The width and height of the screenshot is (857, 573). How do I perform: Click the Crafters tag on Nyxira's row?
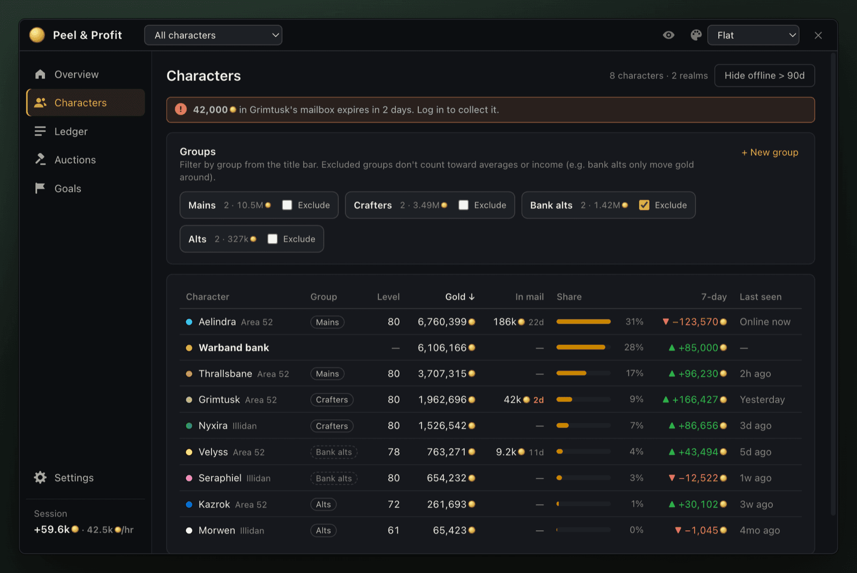[332, 426]
